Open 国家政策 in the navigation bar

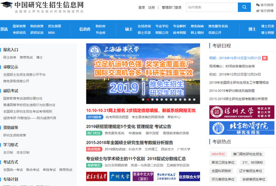coord(19,26)
